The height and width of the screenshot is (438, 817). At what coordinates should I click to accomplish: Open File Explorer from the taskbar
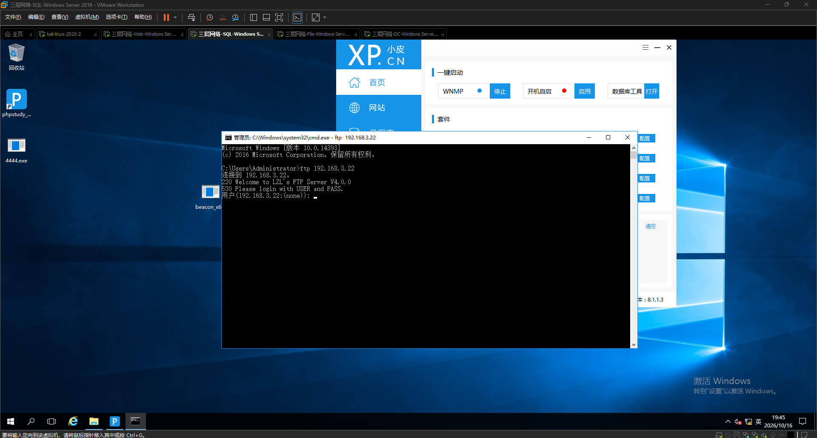coord(94,421)
